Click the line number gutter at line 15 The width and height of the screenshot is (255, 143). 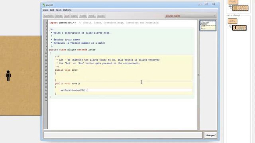(46, 70)
